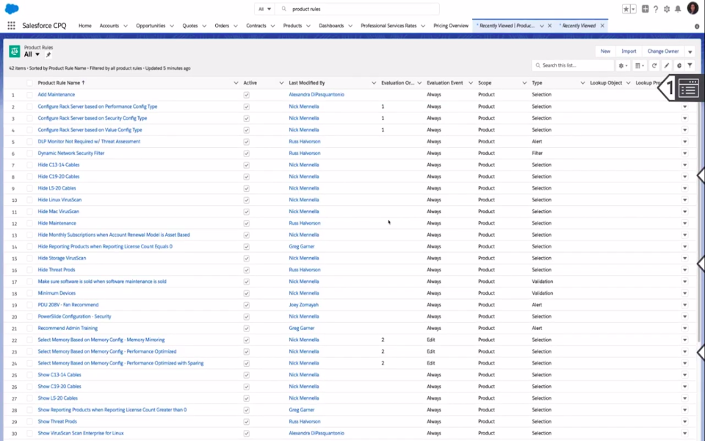This screenshot has height=441, width=705.
Task: Click the global search box
Action: (358, 9)
